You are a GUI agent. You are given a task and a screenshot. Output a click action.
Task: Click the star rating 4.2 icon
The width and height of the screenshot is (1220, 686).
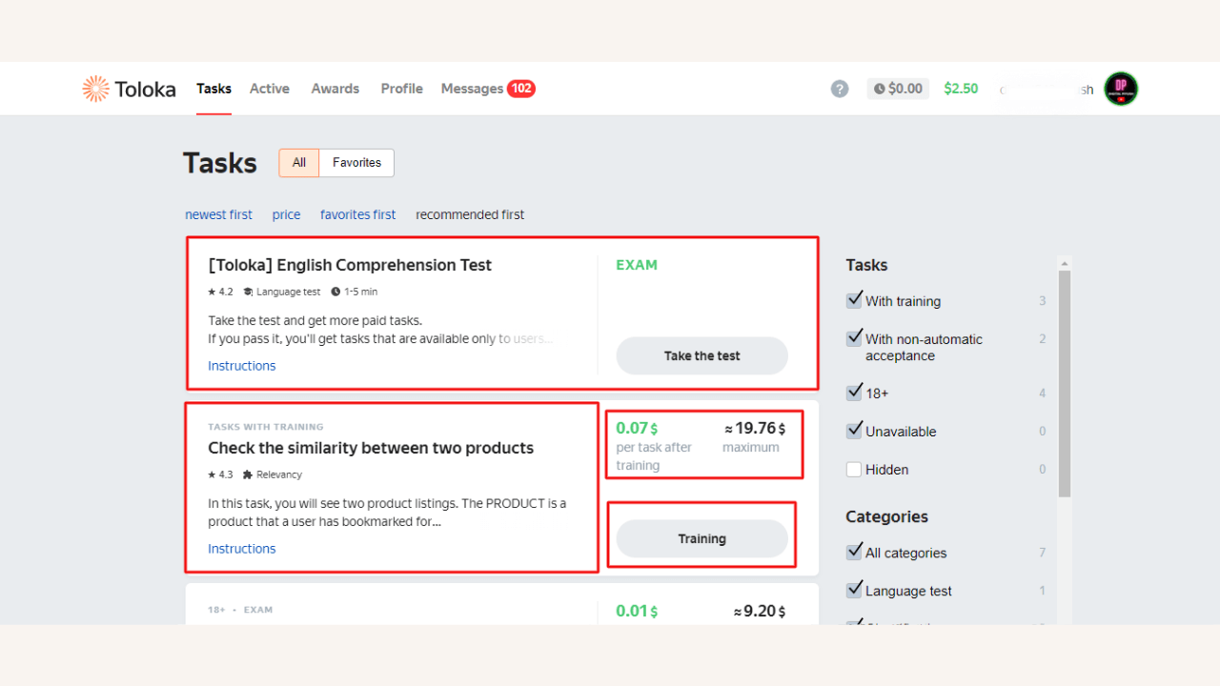(212, 292)
